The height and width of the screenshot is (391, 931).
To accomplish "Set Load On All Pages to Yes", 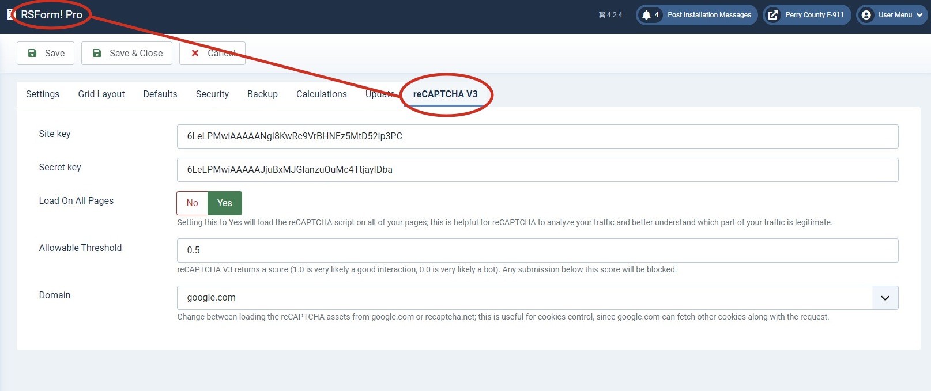I will (225, 203).
